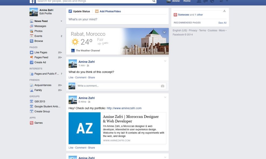This screenshot has height=159, width=266.
Task: Click Amine Zafri name on 5 mins post
Action: [86, 98]
